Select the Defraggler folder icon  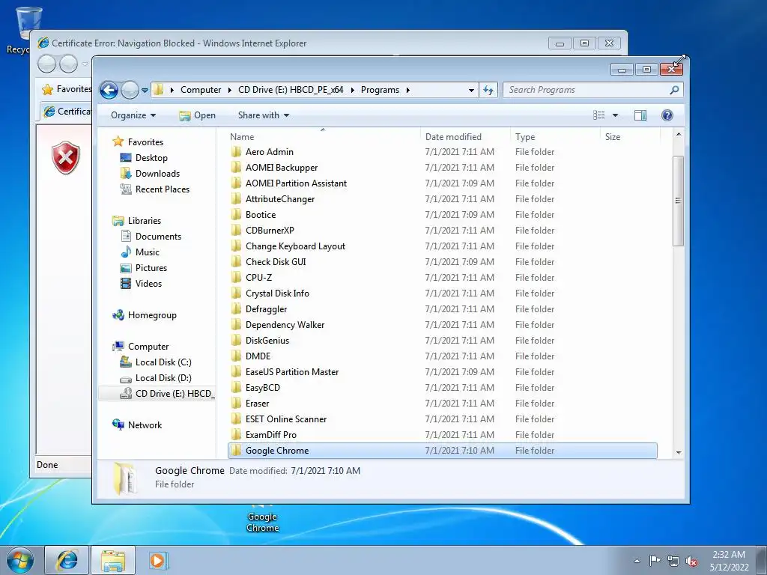pyautogui.click(x=236, y=308)
